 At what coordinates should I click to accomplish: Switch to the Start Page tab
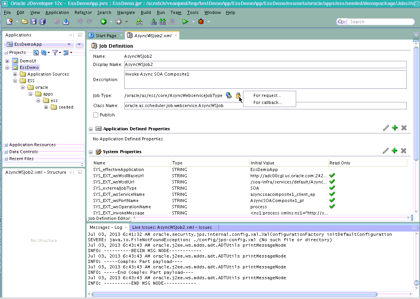point(106,36)
